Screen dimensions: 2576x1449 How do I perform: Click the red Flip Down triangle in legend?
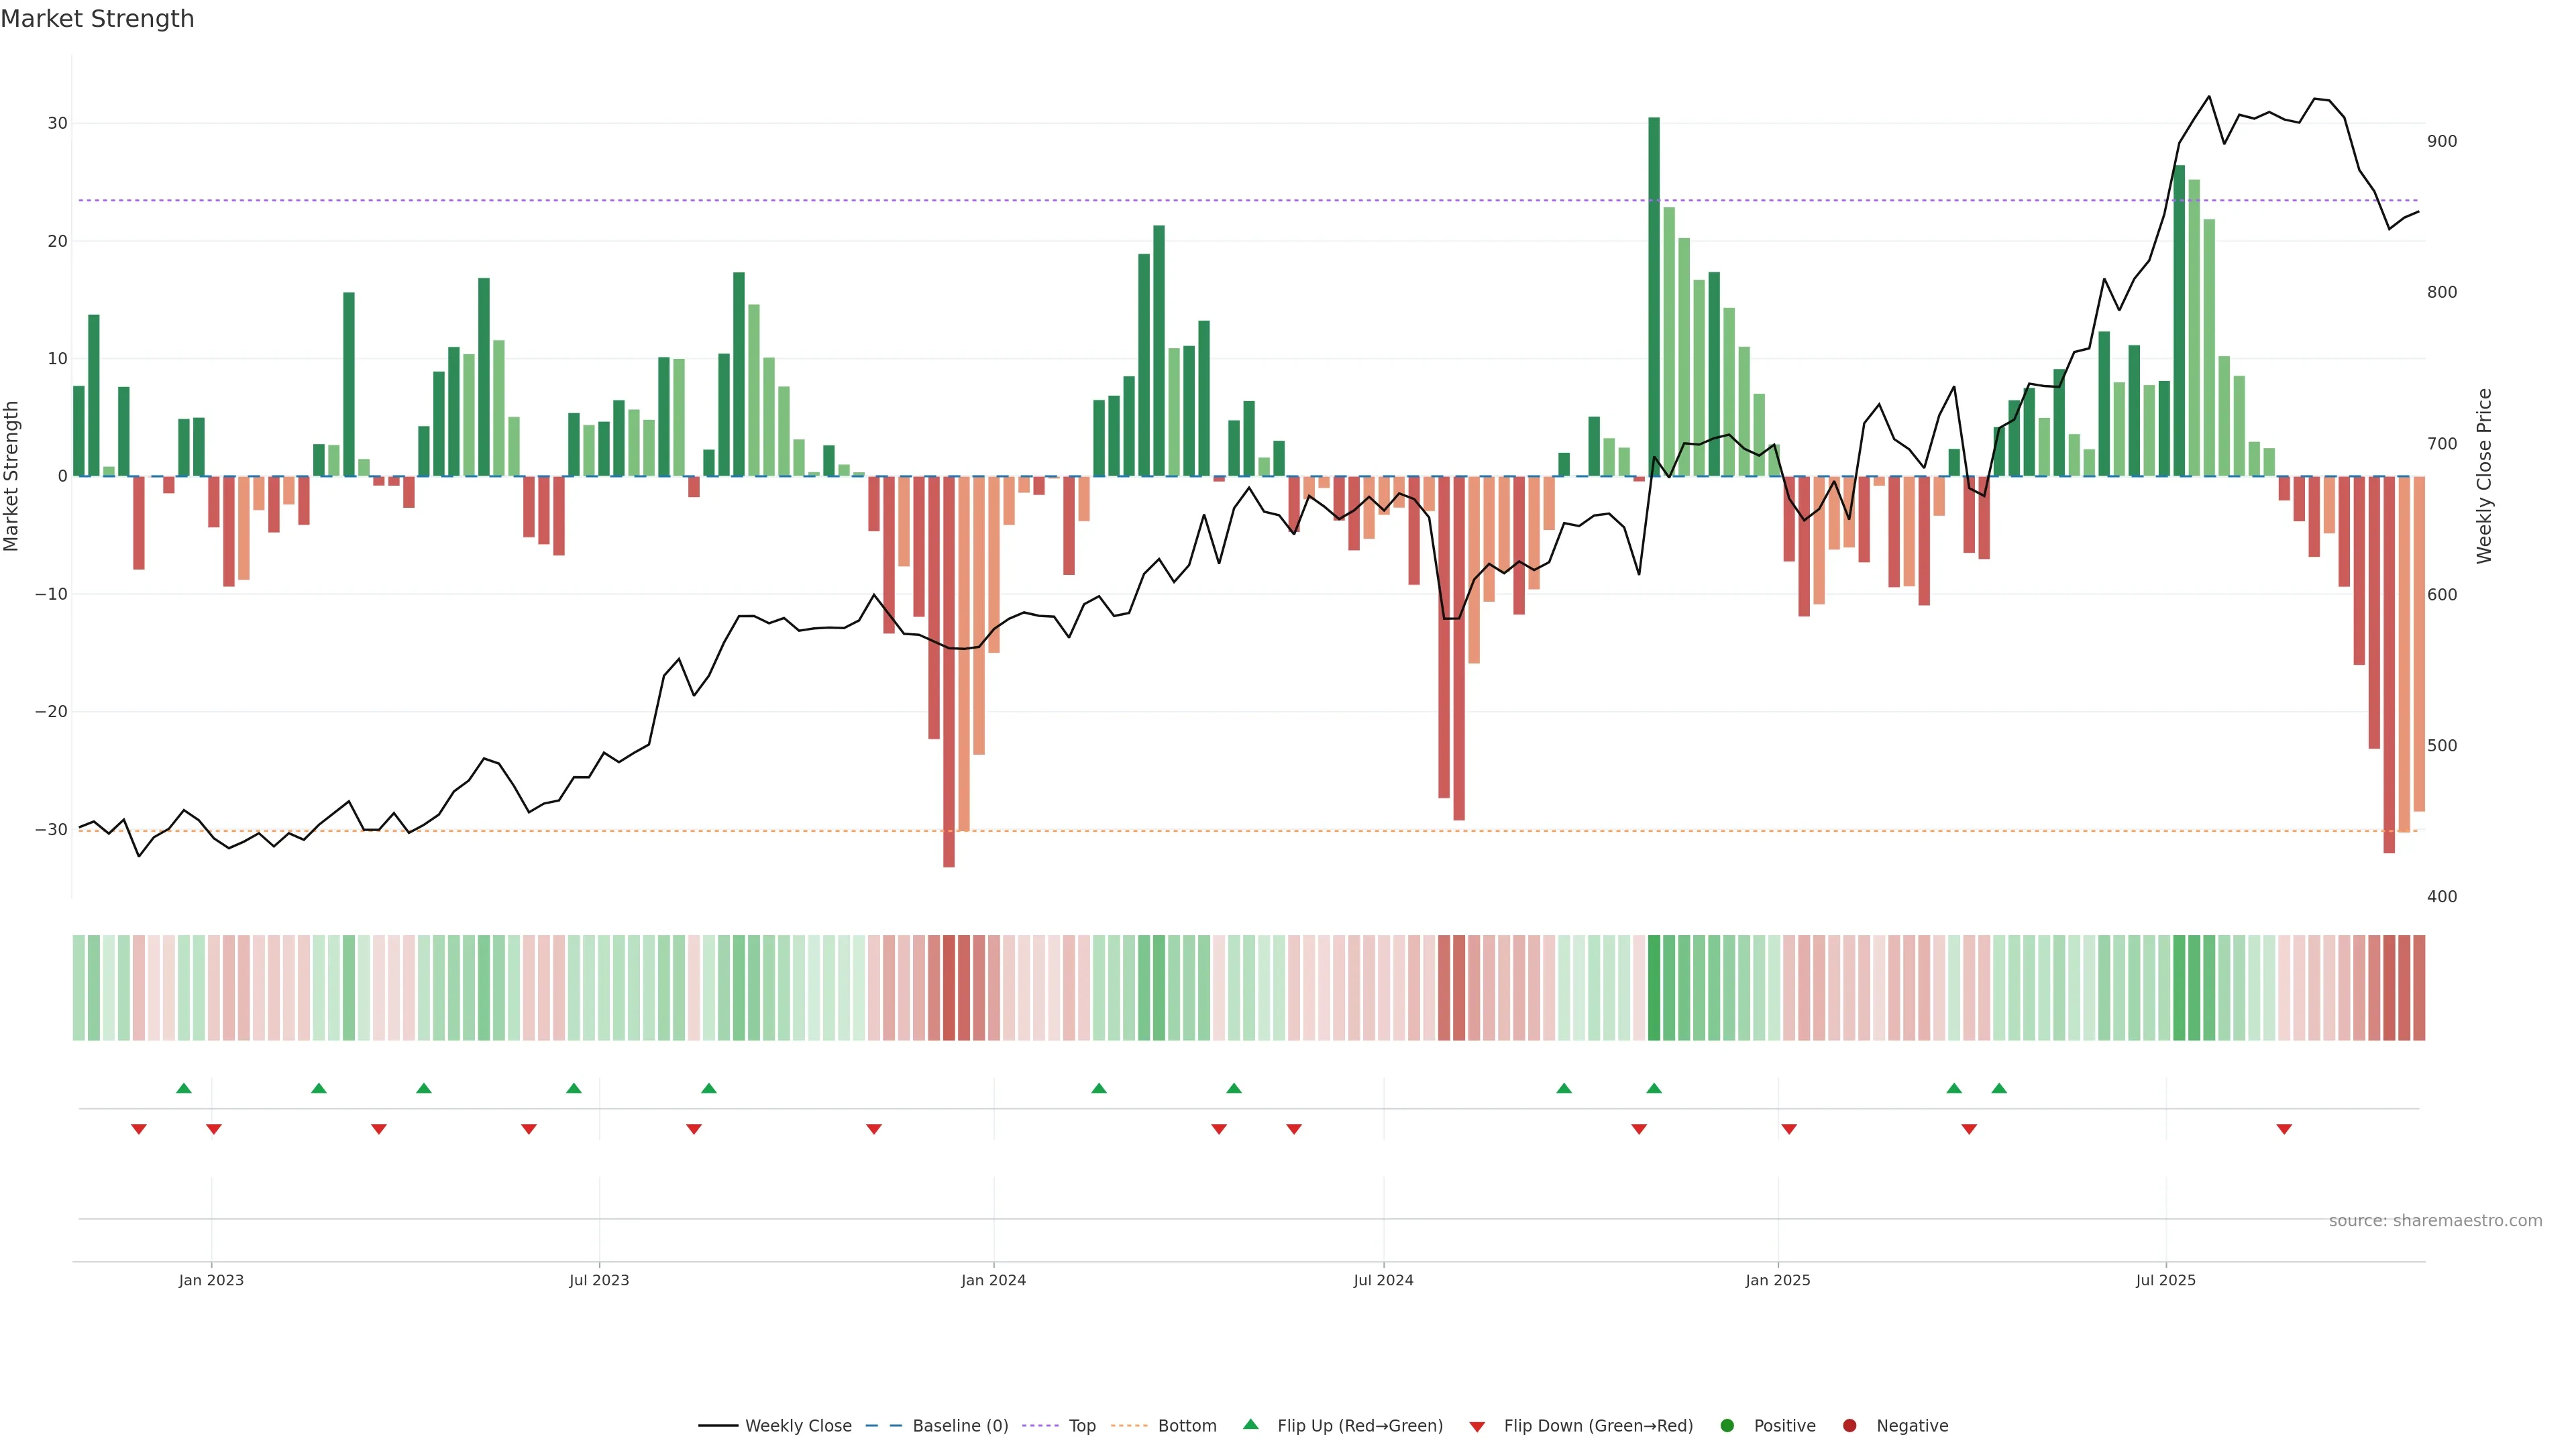point(1477,1427)
